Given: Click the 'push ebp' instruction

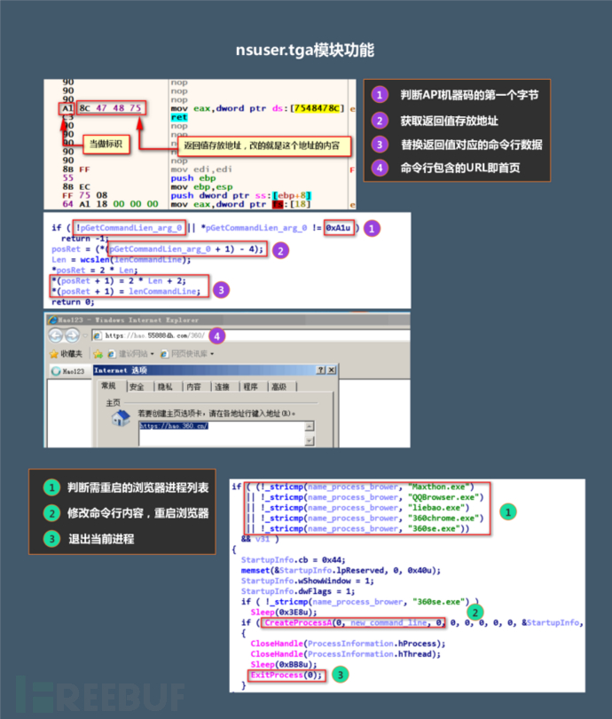Looking at the screenshot, I should (192, 178).
